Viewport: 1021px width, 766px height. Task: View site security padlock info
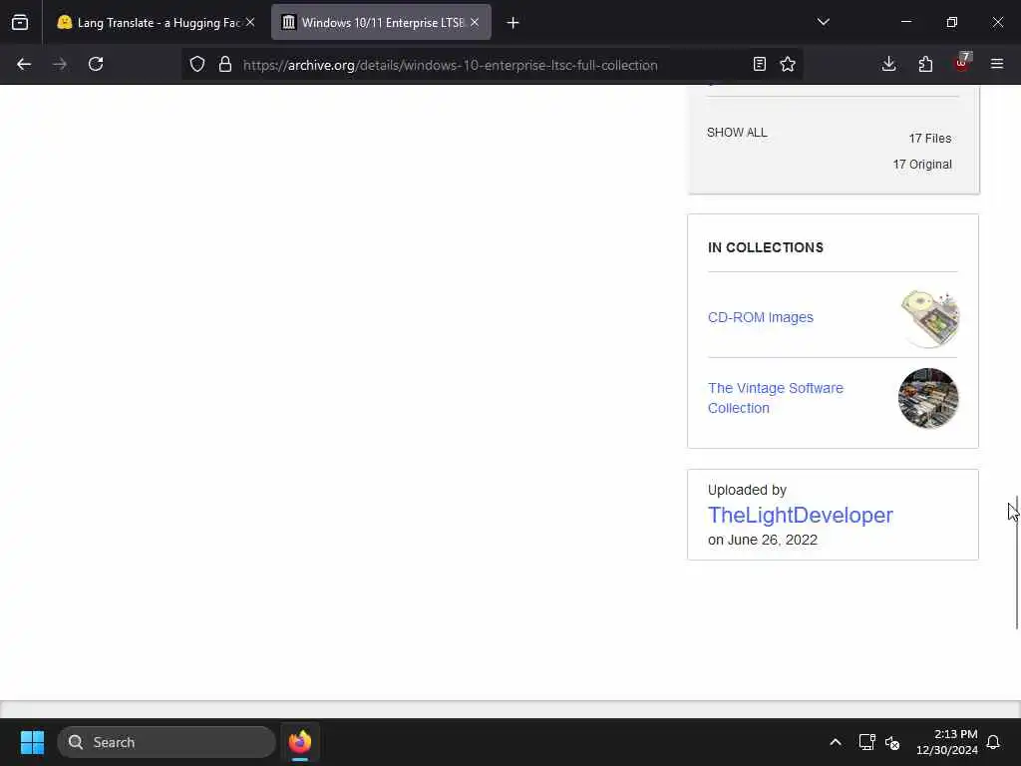click(x=225, y=65)
